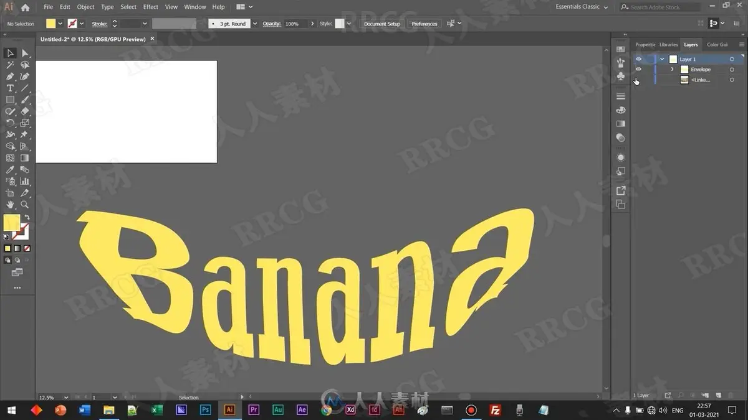Viewport: 748px width, 420px height.
Task: Select the Column Graph tool
Action: (25, 181)
